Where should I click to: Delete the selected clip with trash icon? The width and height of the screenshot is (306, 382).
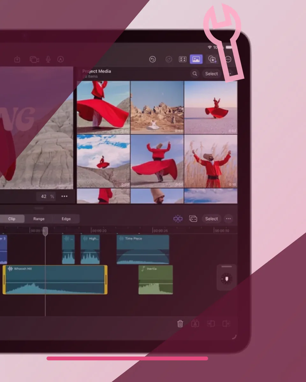click(180, 324)
